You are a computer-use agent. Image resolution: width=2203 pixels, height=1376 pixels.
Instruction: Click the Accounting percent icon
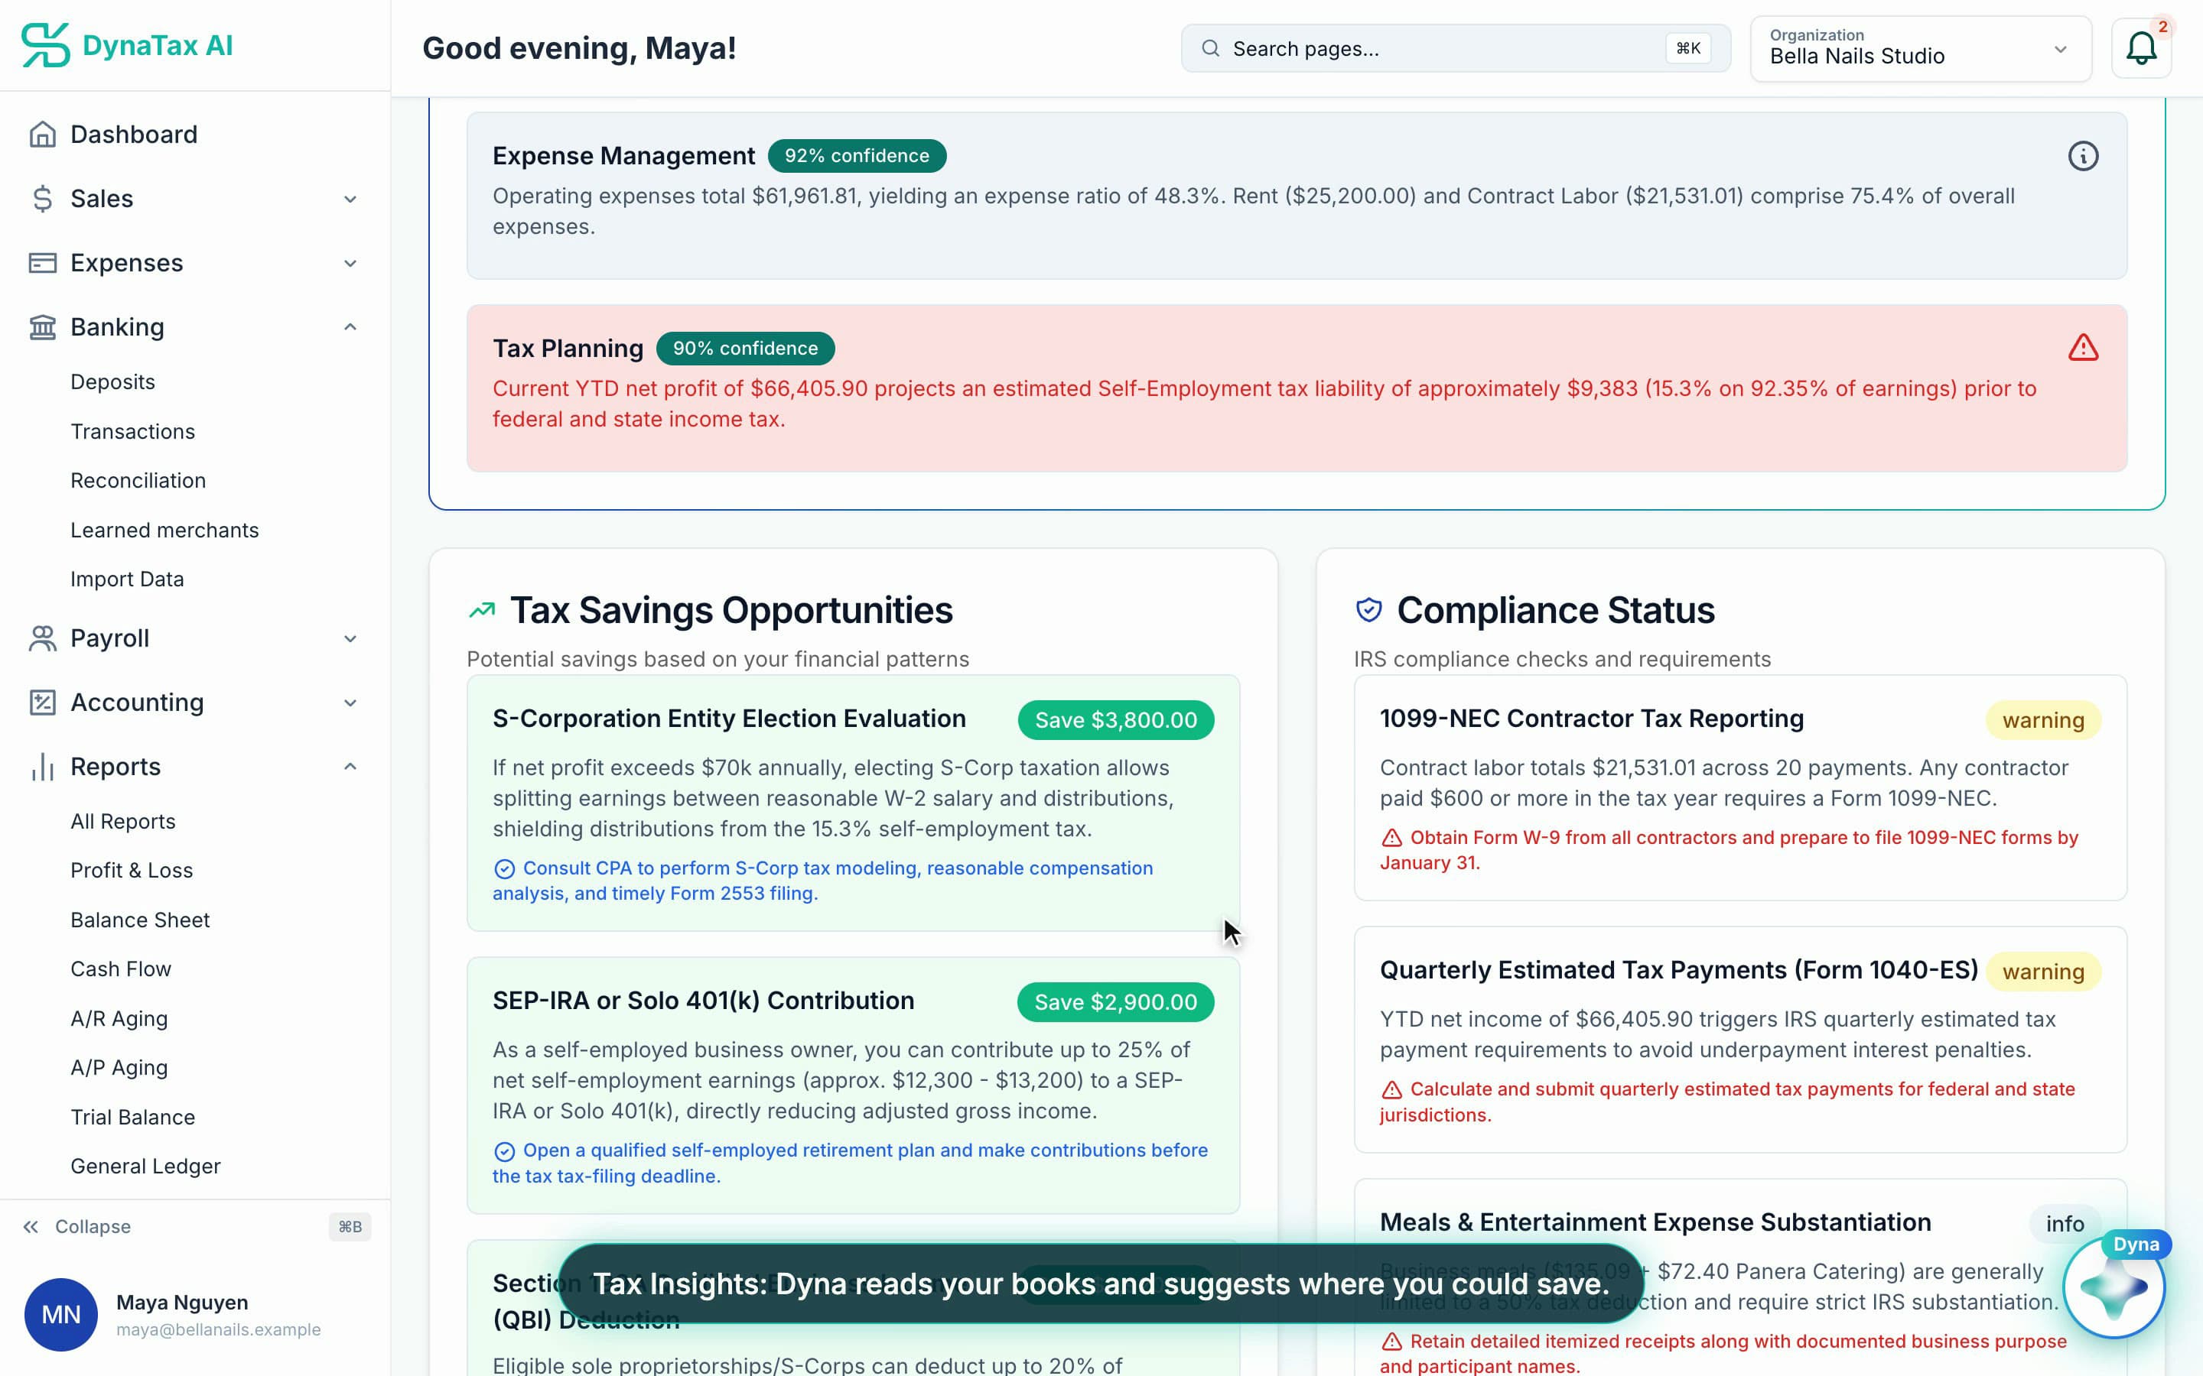43,703
